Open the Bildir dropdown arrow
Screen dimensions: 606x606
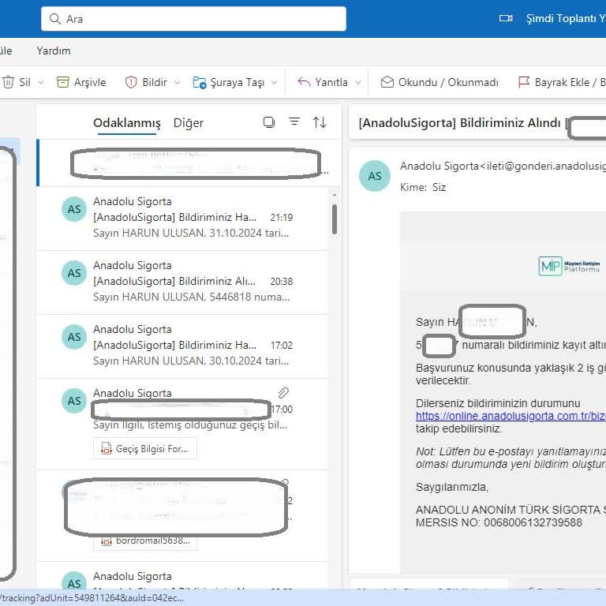(177, 82)
